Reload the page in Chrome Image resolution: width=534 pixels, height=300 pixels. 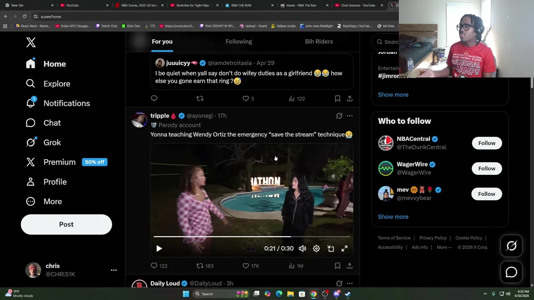25,16
